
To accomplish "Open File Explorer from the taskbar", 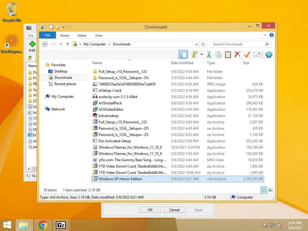I will pyautogui.click(x=23, y=225).
